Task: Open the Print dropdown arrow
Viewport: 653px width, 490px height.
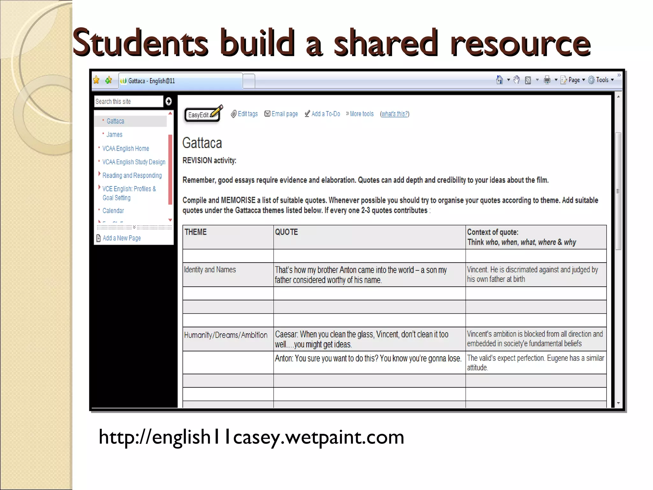Action: coord(556,80)
